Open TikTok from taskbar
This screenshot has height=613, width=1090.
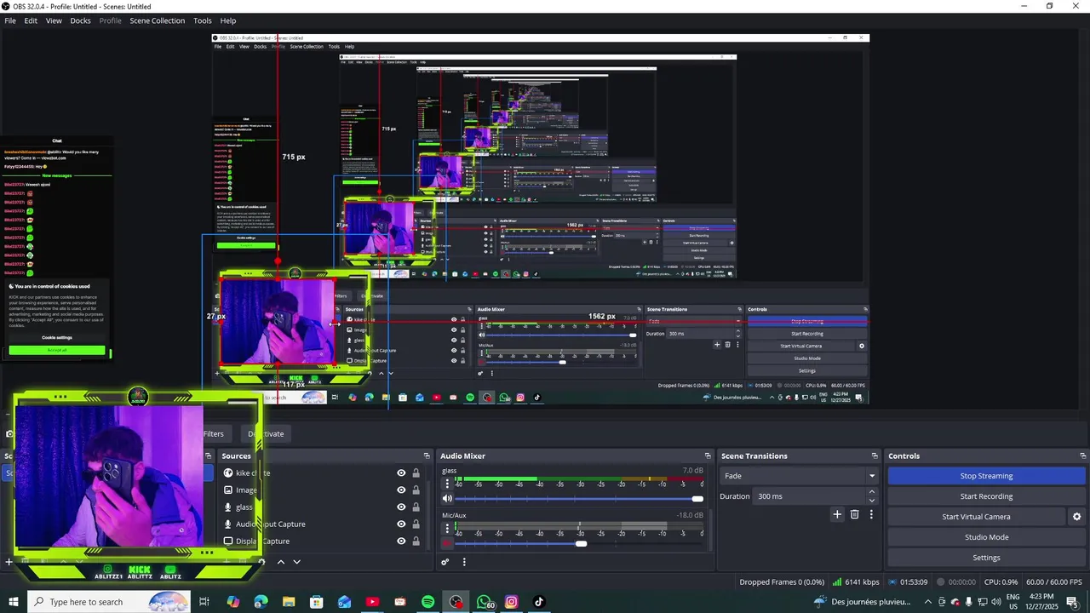click(x=539, y=602)
